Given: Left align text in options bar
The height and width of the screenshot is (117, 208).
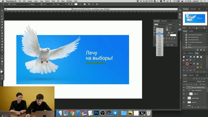Looking at the screenshot, I should [66, 4].
